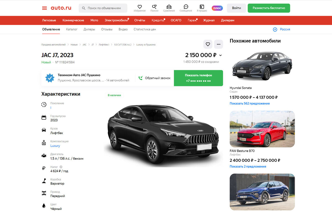Click Показать 562 предложения link
This screenshot has width=332, height=212.
point(250,103)
